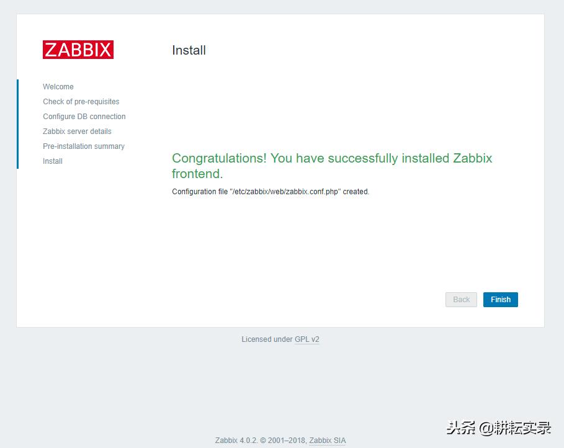This screenshot has width=564, height=448.
Task: Click the zabbix.conf.php configuration file text
Action: [271, 192]
